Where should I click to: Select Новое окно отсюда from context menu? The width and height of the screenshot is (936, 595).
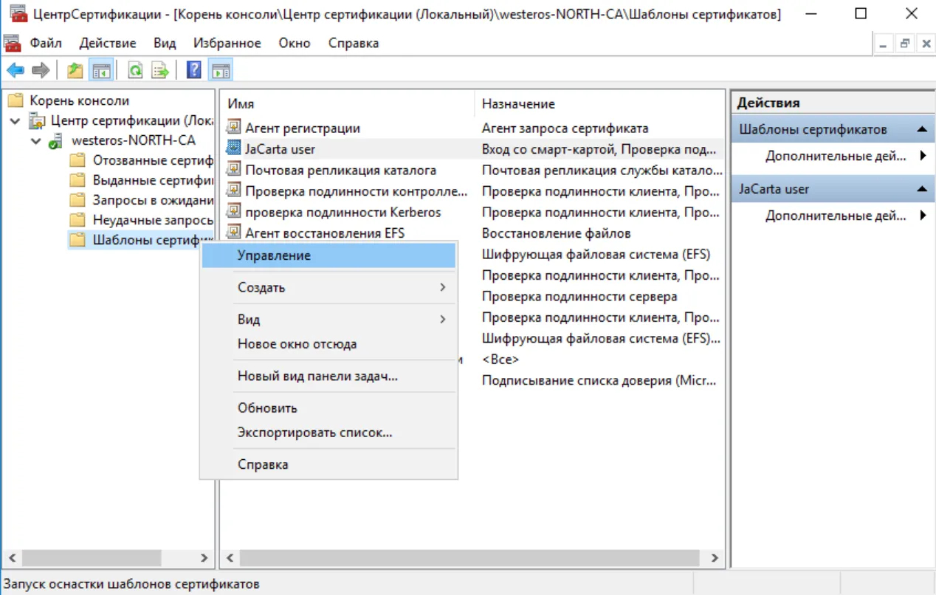(x=328, y=344)
